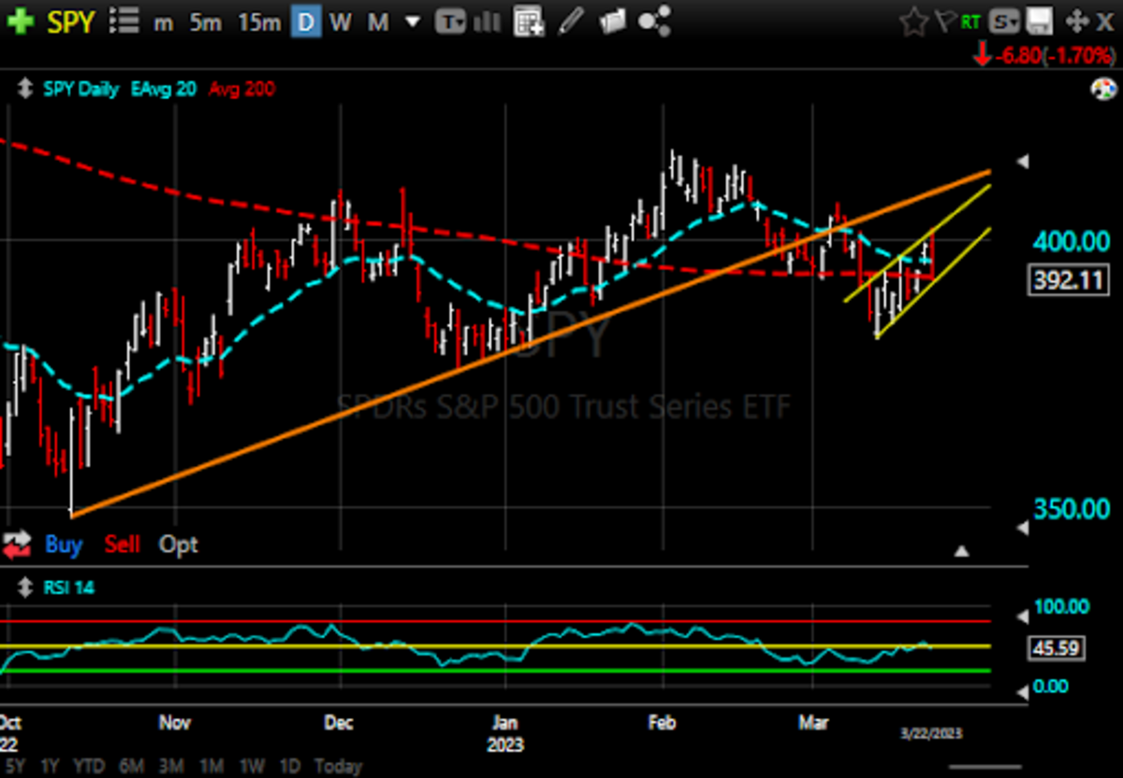Click the add-study calculator icon
This screenshot has height=778, width=1123.
tap(529, 22)
